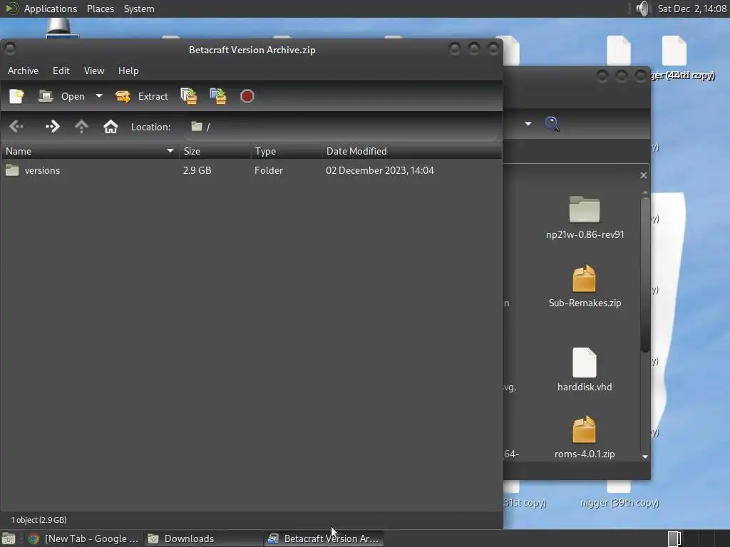Go to archive home location
This screenshot has height=547, width=730.
pyautogui.click(x=110, y=127)
